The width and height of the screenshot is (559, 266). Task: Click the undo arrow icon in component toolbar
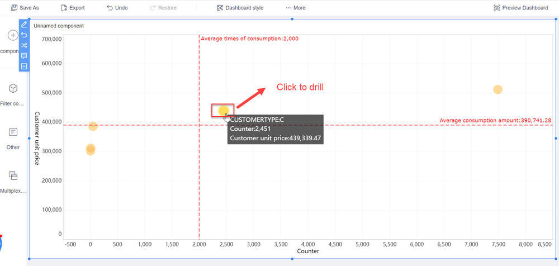coord(24,35)
